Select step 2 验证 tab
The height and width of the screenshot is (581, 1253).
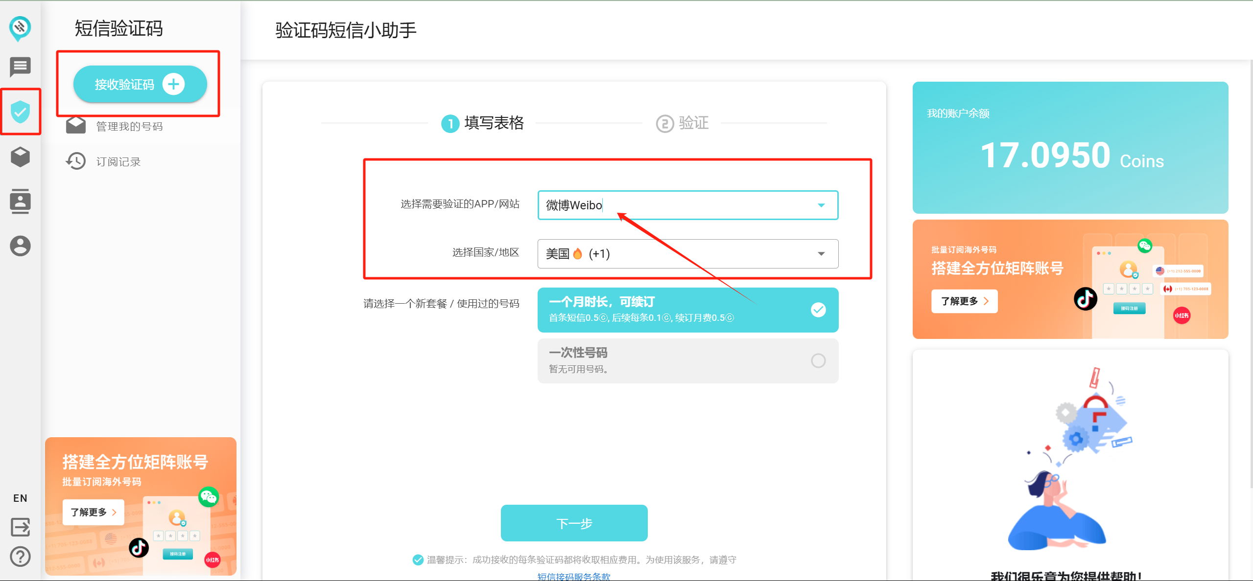[683, 123]
